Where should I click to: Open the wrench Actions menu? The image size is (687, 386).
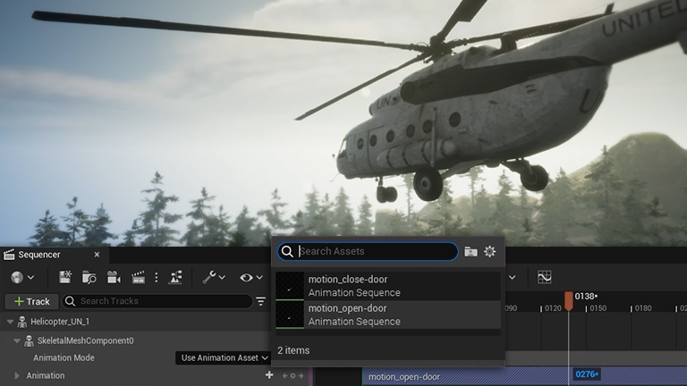209,277
